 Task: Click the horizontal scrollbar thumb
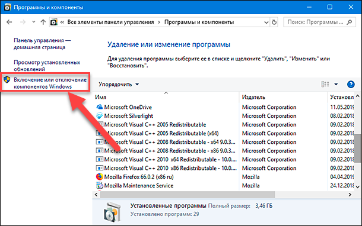pyautogui.click(x=188, y=195)
